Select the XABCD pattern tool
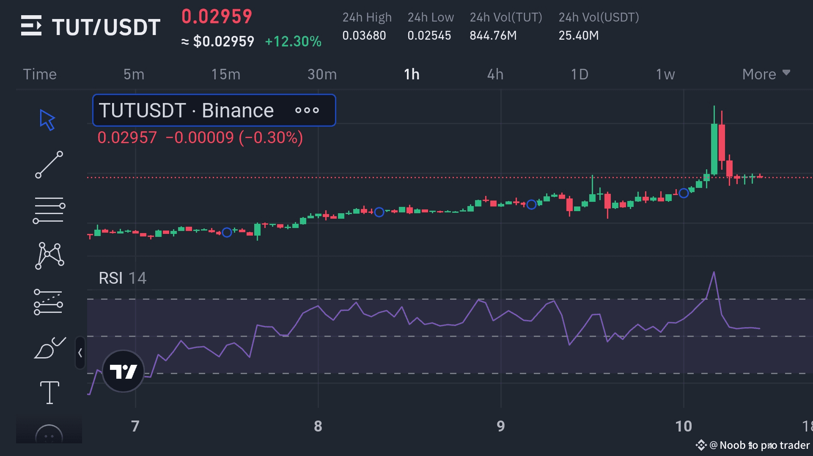 pyautogui.click(x=49, y=255)
